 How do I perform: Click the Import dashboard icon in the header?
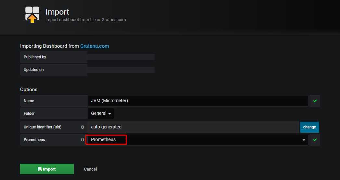click(32, 15)
